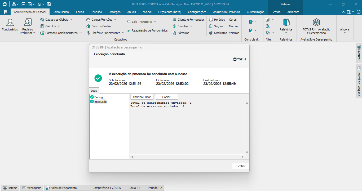Click the Abrir no Editor button
Viewport: 362px width, 191px height.
tap(142, 97)
